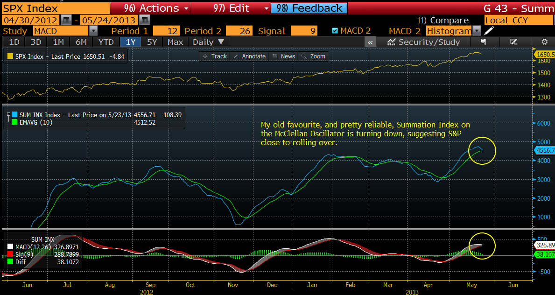Select the 1D time range tab
Screen dimensions: 555x295
14,42
